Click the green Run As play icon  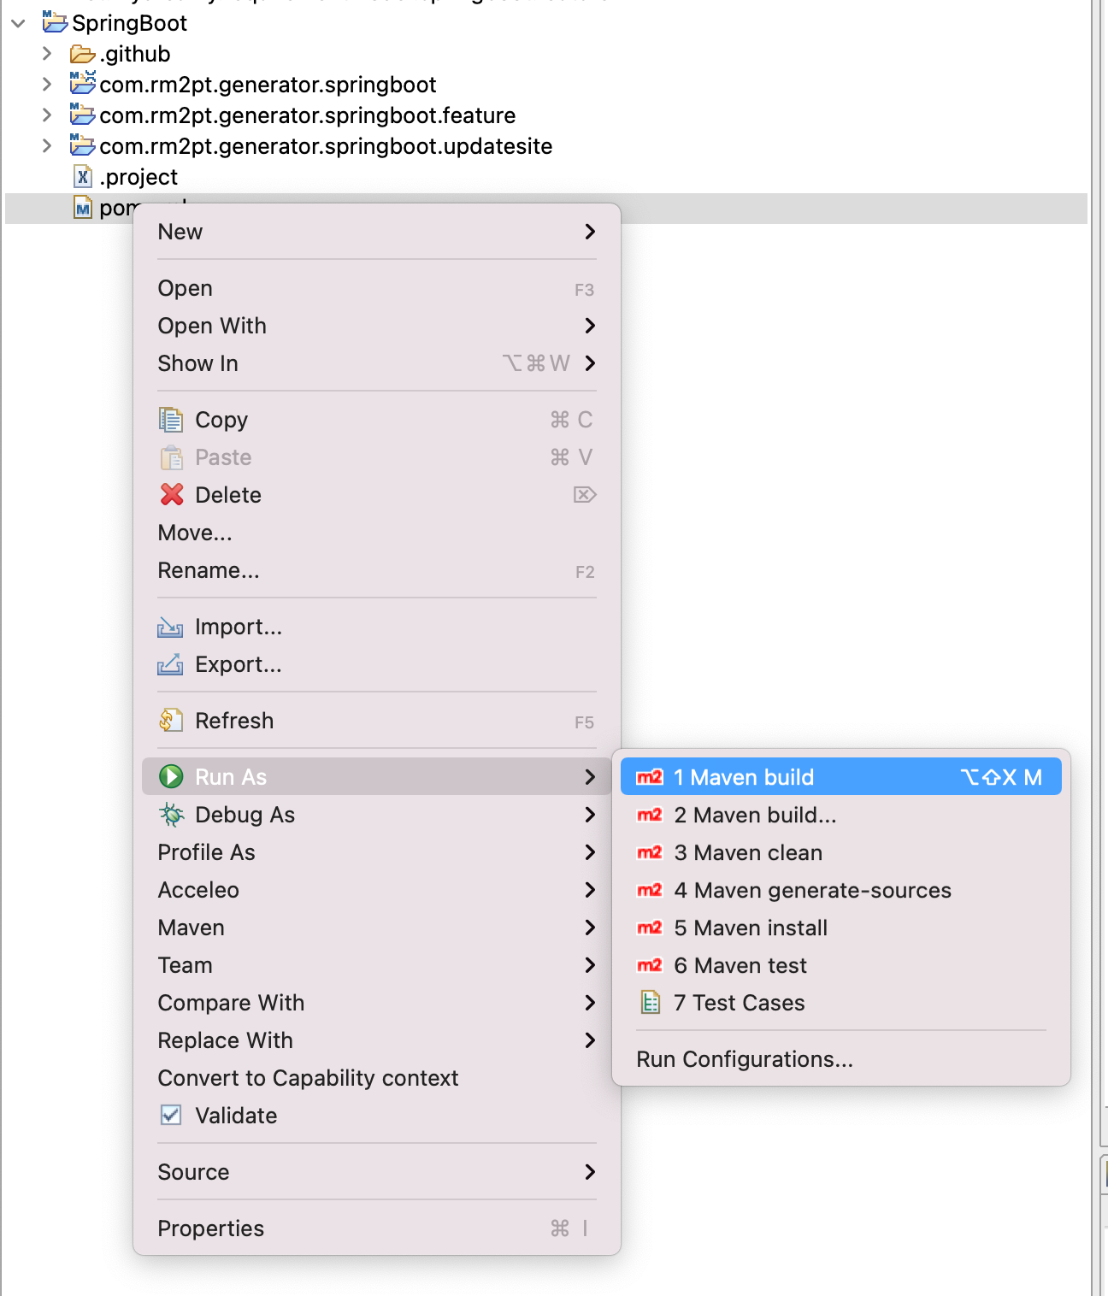(171, 776)
